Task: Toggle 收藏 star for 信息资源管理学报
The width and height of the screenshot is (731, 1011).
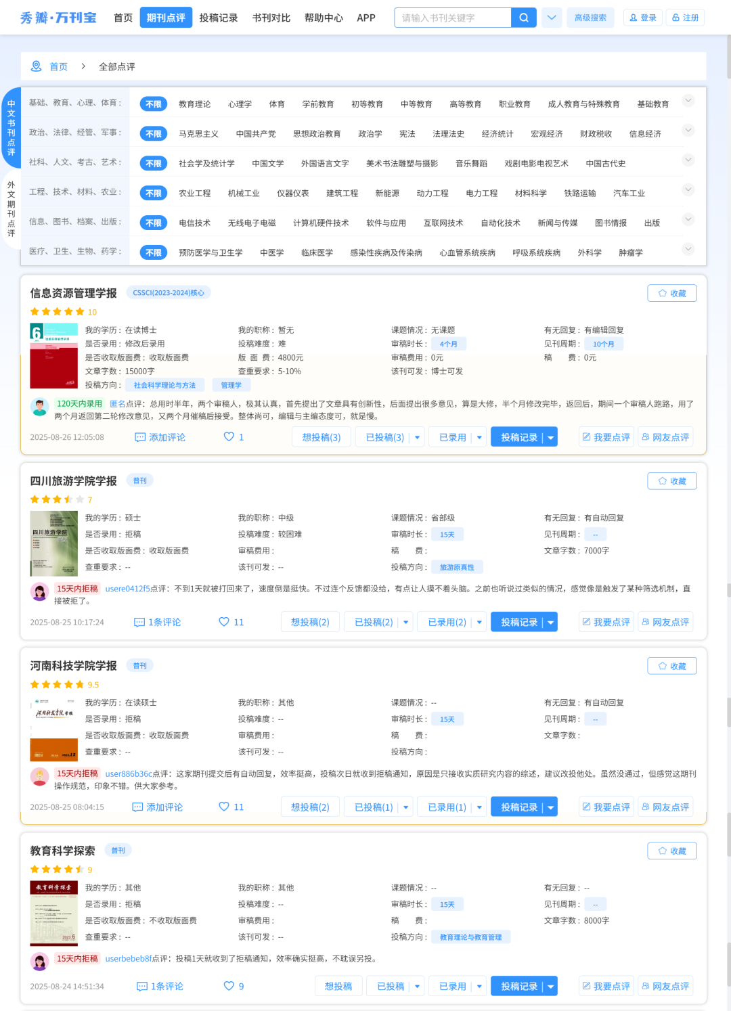Action: 671,293
